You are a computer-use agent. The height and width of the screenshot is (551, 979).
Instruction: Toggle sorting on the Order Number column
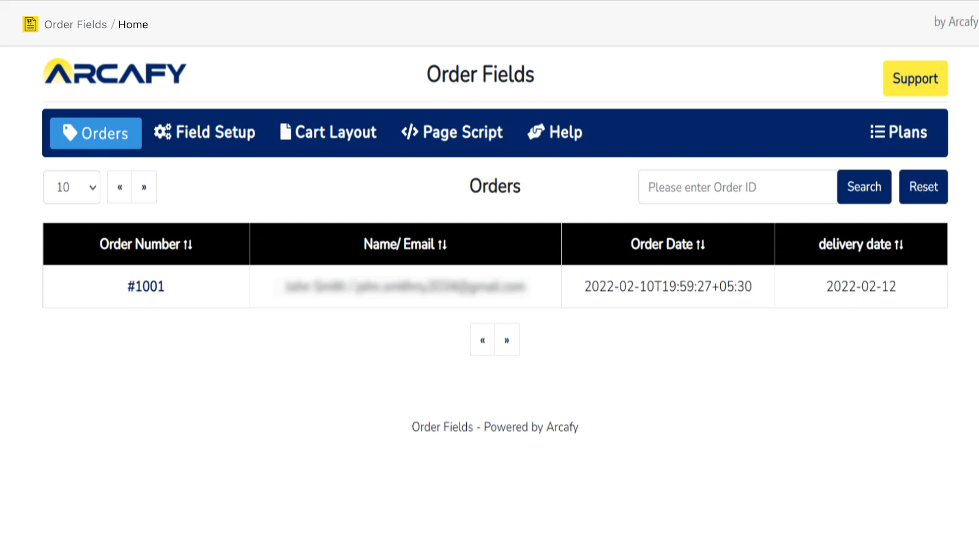[x=187, y=244]
